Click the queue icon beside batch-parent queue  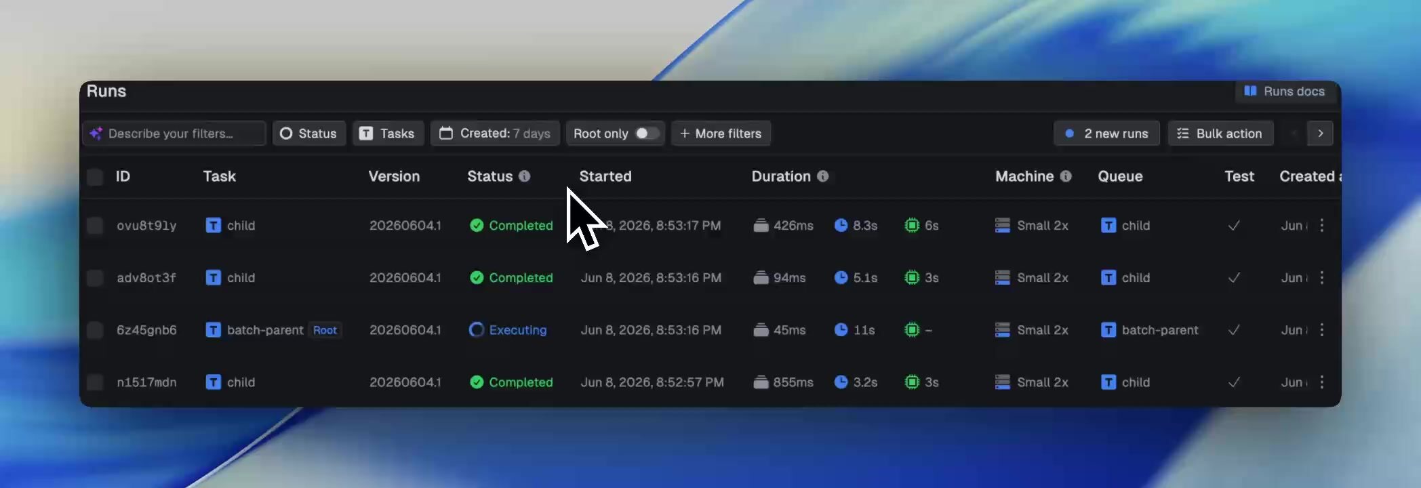point(1108,330)
